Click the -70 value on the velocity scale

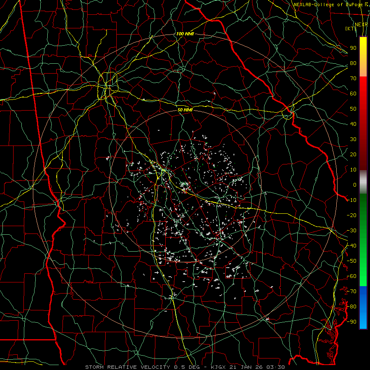tap(351, 291)
